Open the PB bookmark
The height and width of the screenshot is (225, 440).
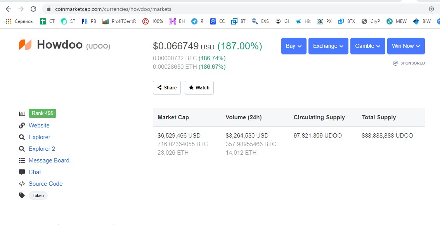pyautogui.click(x=89, y=21)
